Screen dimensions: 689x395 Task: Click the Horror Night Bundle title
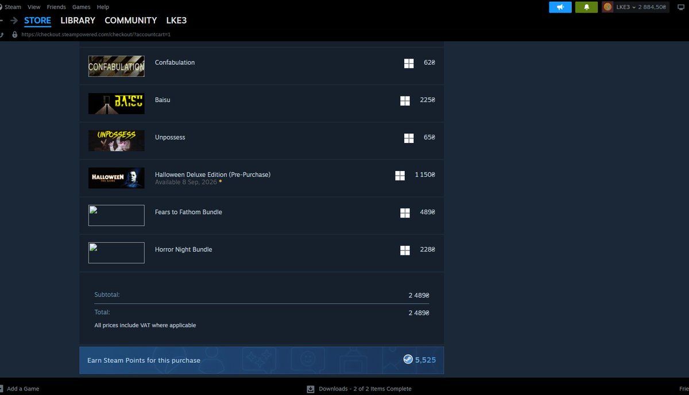(183, 249)
